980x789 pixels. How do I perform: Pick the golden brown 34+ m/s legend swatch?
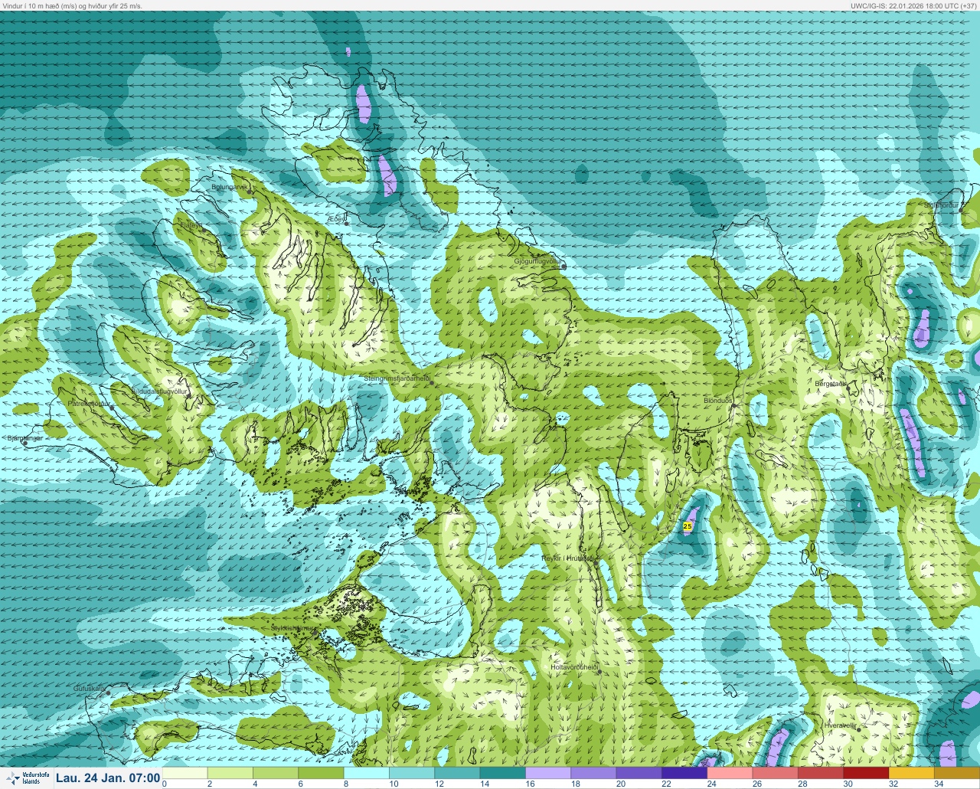(x=957, y=773)
